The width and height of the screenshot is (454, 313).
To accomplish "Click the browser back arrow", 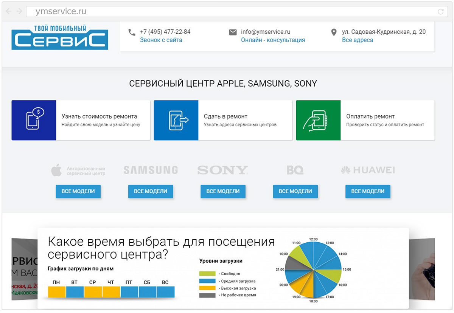I will [x=8, y=12].
